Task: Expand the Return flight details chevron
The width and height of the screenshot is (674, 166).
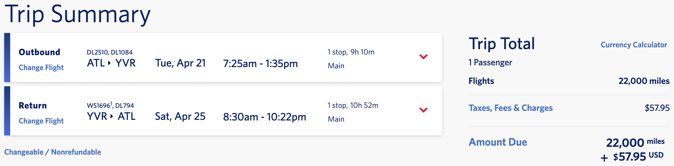Action: [423, 110]
